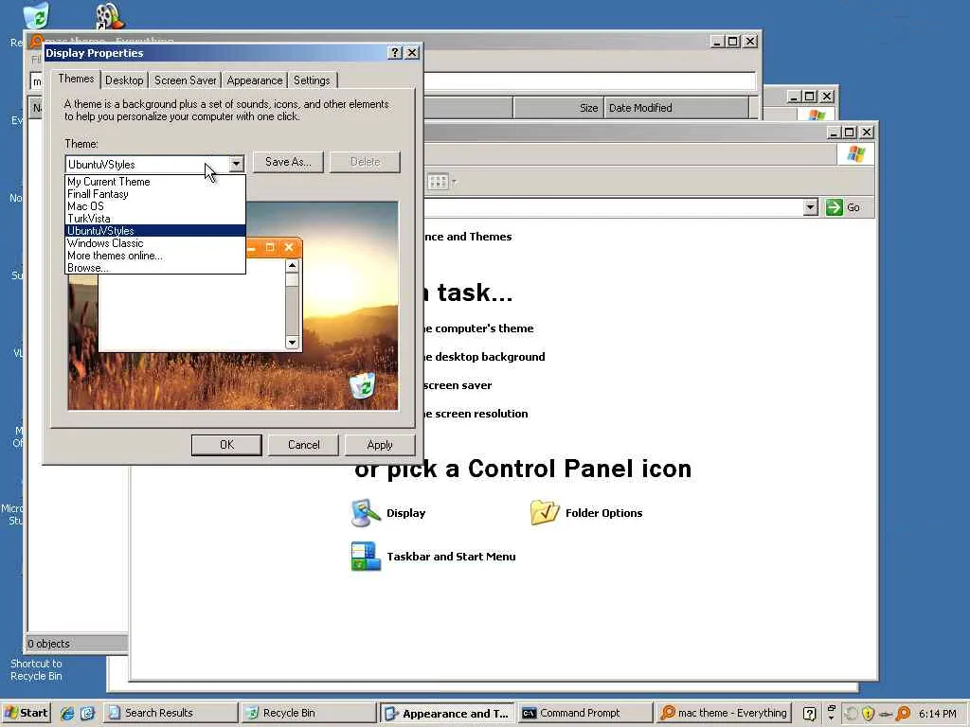Image resolution: width=970 pixels, height=727 pixels.
Task: Click the second Quick Launch icon next to Internet Explorer
Action: [x=87, y=713]
